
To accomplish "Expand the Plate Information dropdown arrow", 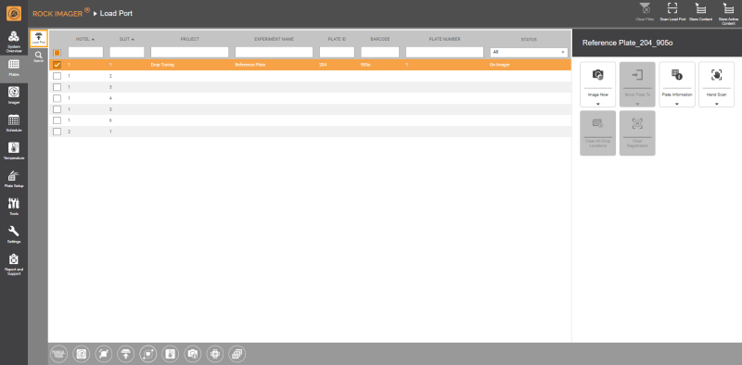I will click(x=677, y=104).
